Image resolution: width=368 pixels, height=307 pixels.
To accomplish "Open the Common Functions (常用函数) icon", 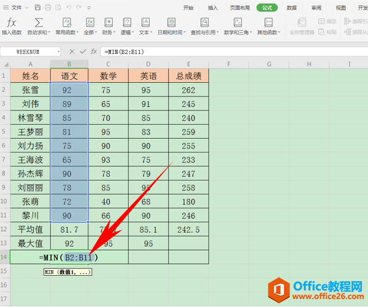I will tap(67, 23).
